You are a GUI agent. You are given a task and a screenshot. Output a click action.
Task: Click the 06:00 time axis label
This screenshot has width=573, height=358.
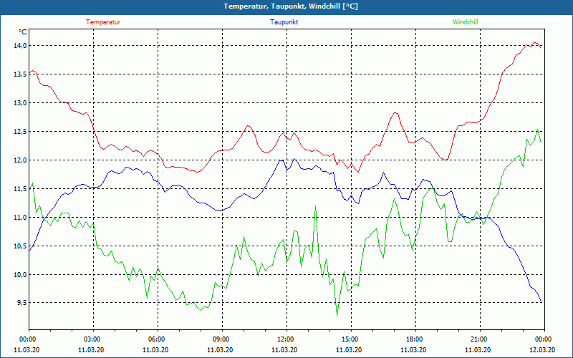pyautogui.click(x=157, y=339)
